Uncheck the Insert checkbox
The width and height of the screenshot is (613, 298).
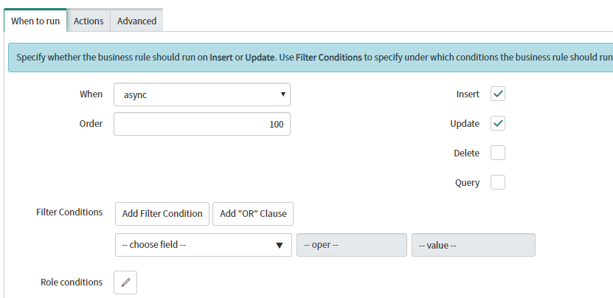coord(498,94)
